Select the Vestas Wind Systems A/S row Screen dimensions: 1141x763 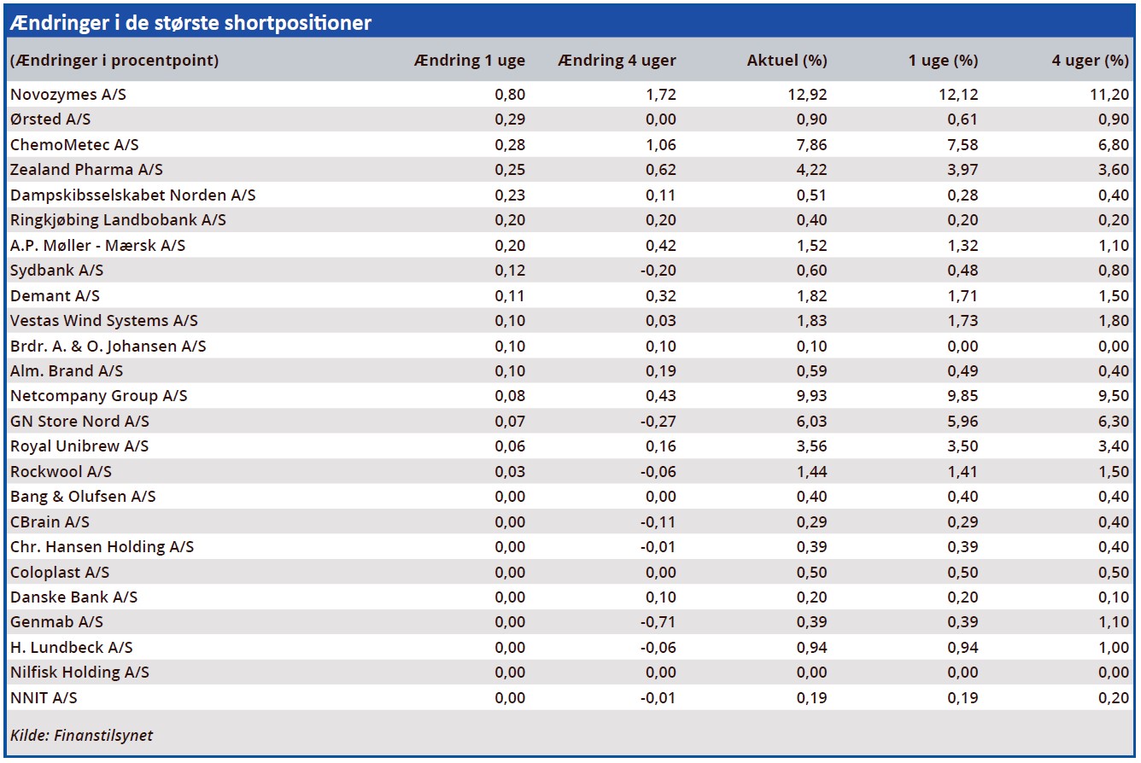pyautogui.click(x=103, y=321)
